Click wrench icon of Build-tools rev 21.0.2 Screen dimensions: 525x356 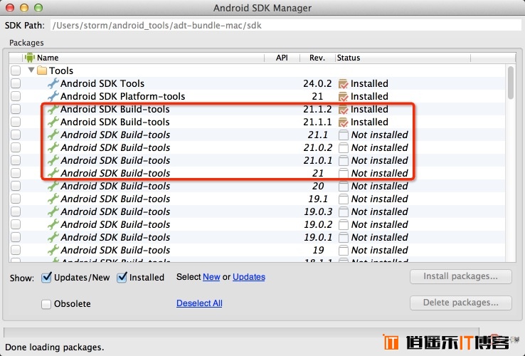(53, 147)
